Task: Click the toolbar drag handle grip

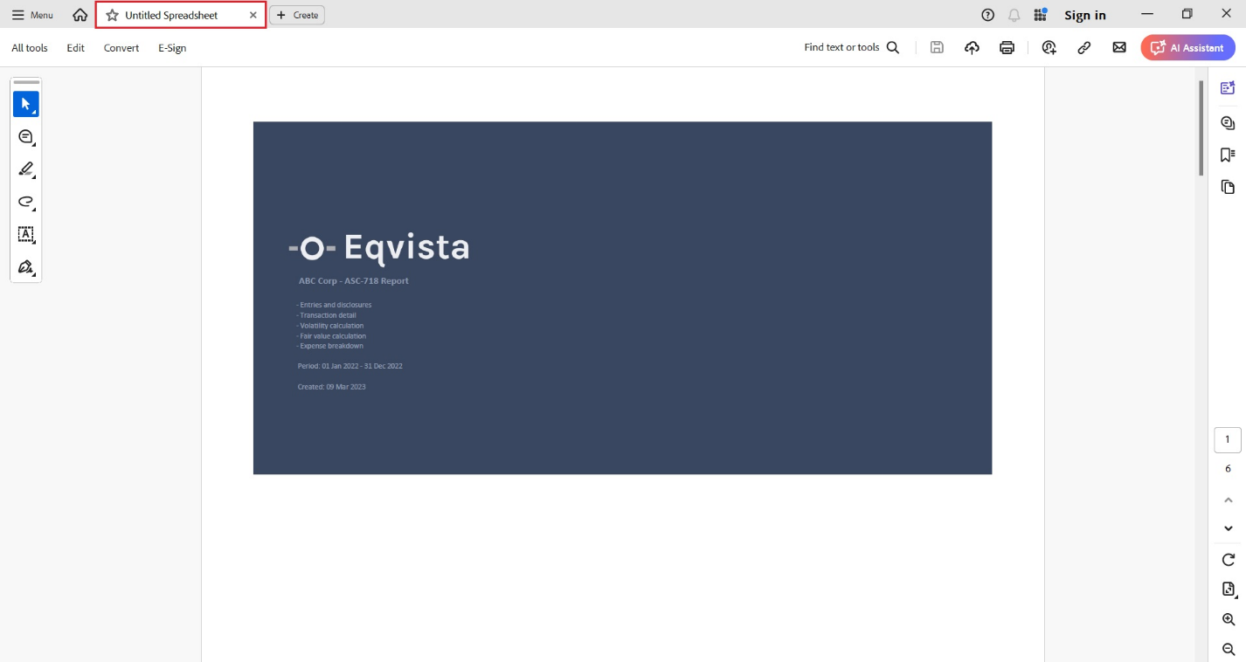Action: pyautogui.click(x=26, y=82)
